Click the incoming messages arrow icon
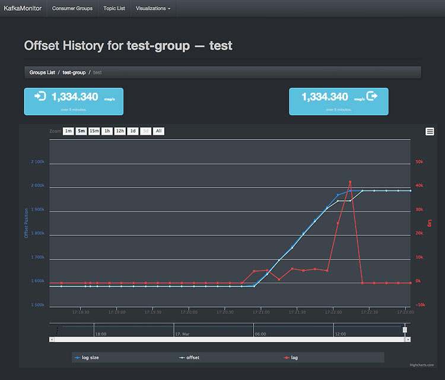This screenshot has height=380, width=445. pyautogui.click(x=41, y=96)
